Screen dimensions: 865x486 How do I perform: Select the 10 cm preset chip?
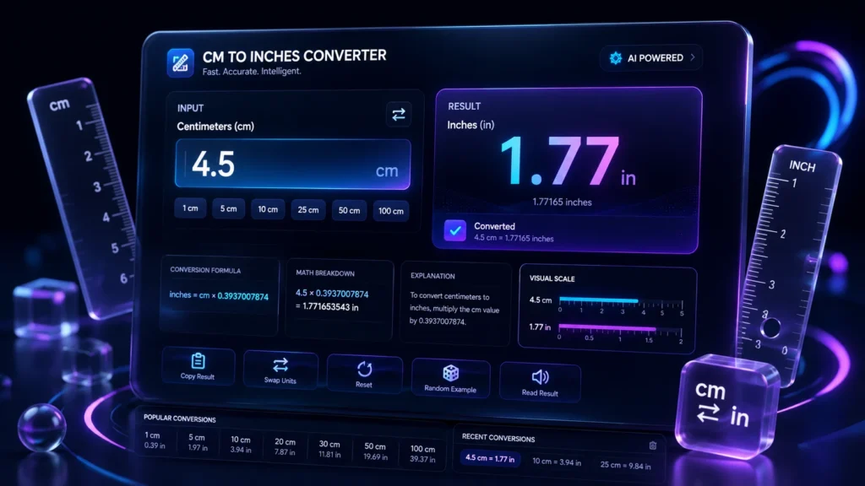(x=268, y=209)
